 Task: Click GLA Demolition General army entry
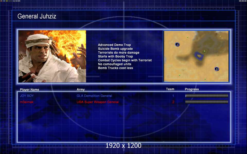tap(94, 96)
